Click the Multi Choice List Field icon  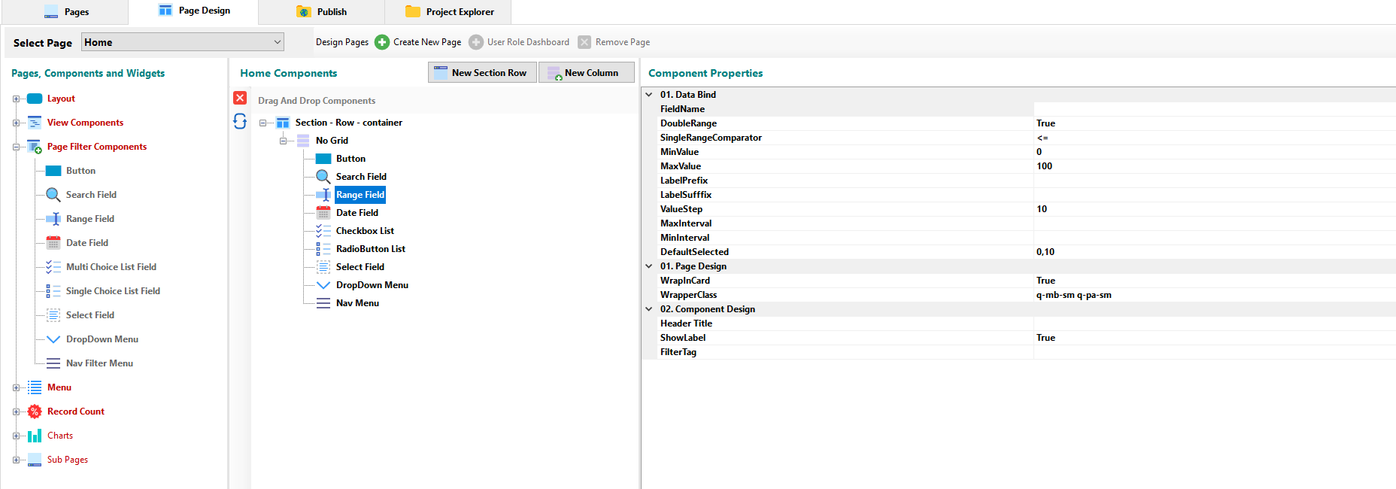53,267
